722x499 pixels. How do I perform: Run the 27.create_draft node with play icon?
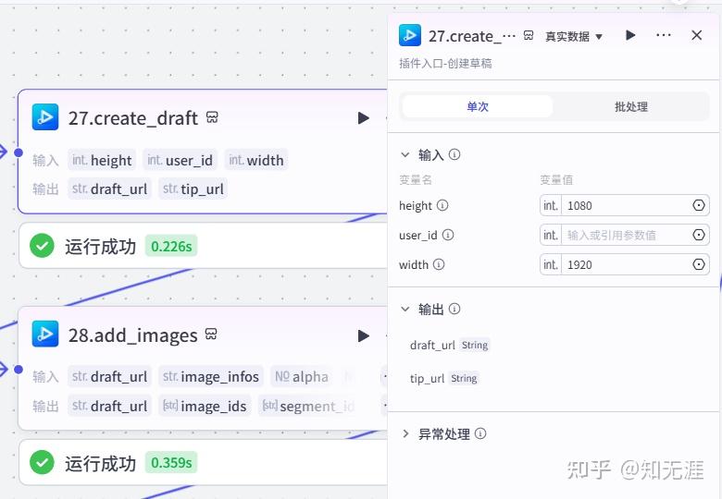click(363, 118)
